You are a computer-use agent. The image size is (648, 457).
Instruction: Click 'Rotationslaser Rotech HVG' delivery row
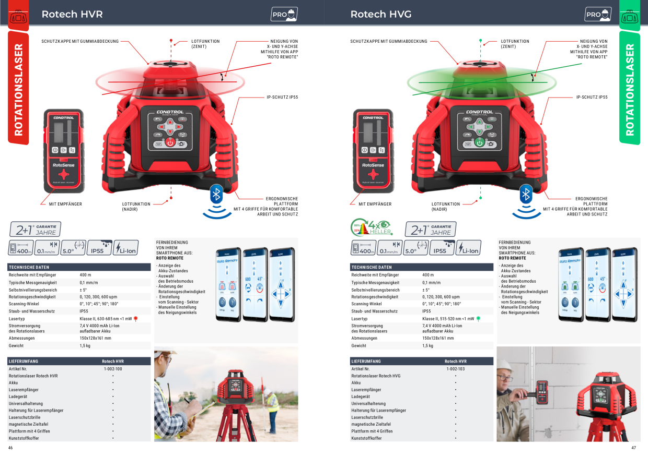click(x=422, y=376)
